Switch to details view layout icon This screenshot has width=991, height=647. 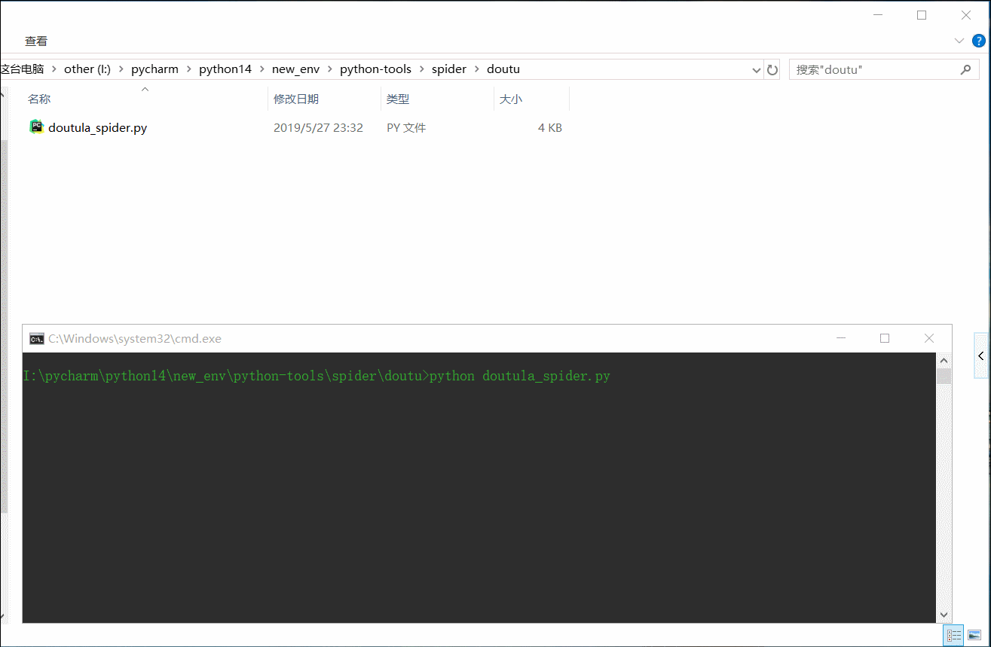coord(954,636)
